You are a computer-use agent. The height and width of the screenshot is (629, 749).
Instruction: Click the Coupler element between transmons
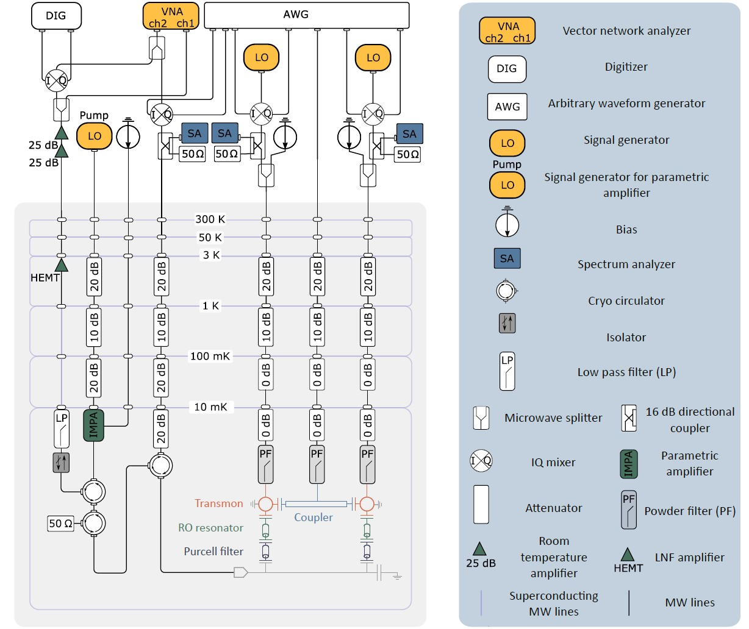click(316, 504)
